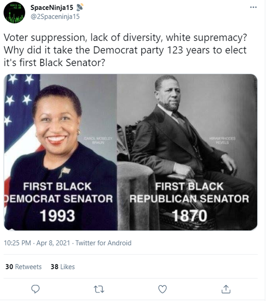Click the reply speech bubble icon
Image resolution: width=268 pixels, height=301 pixels.
click(x=35, y=289)
